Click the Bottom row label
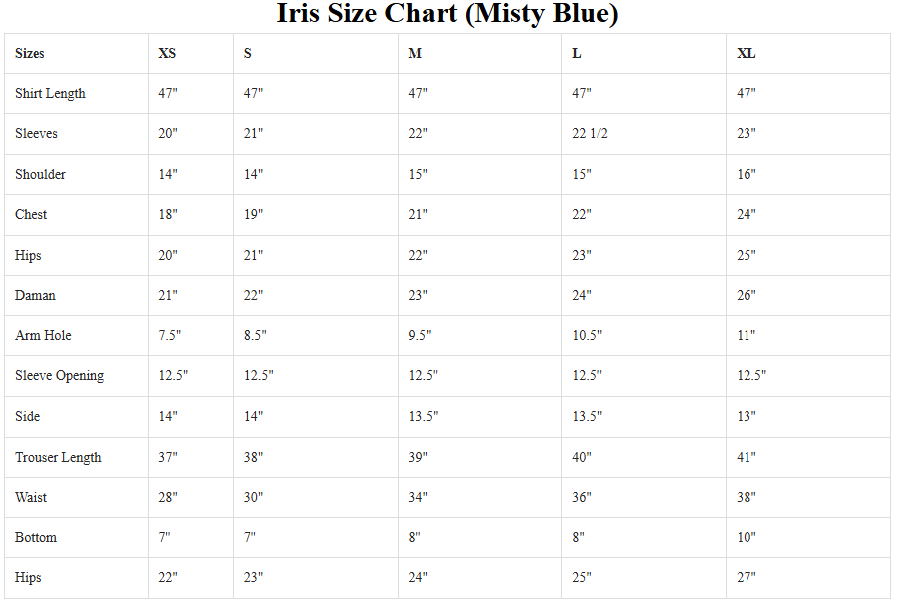897x607 pixels. 36,538
